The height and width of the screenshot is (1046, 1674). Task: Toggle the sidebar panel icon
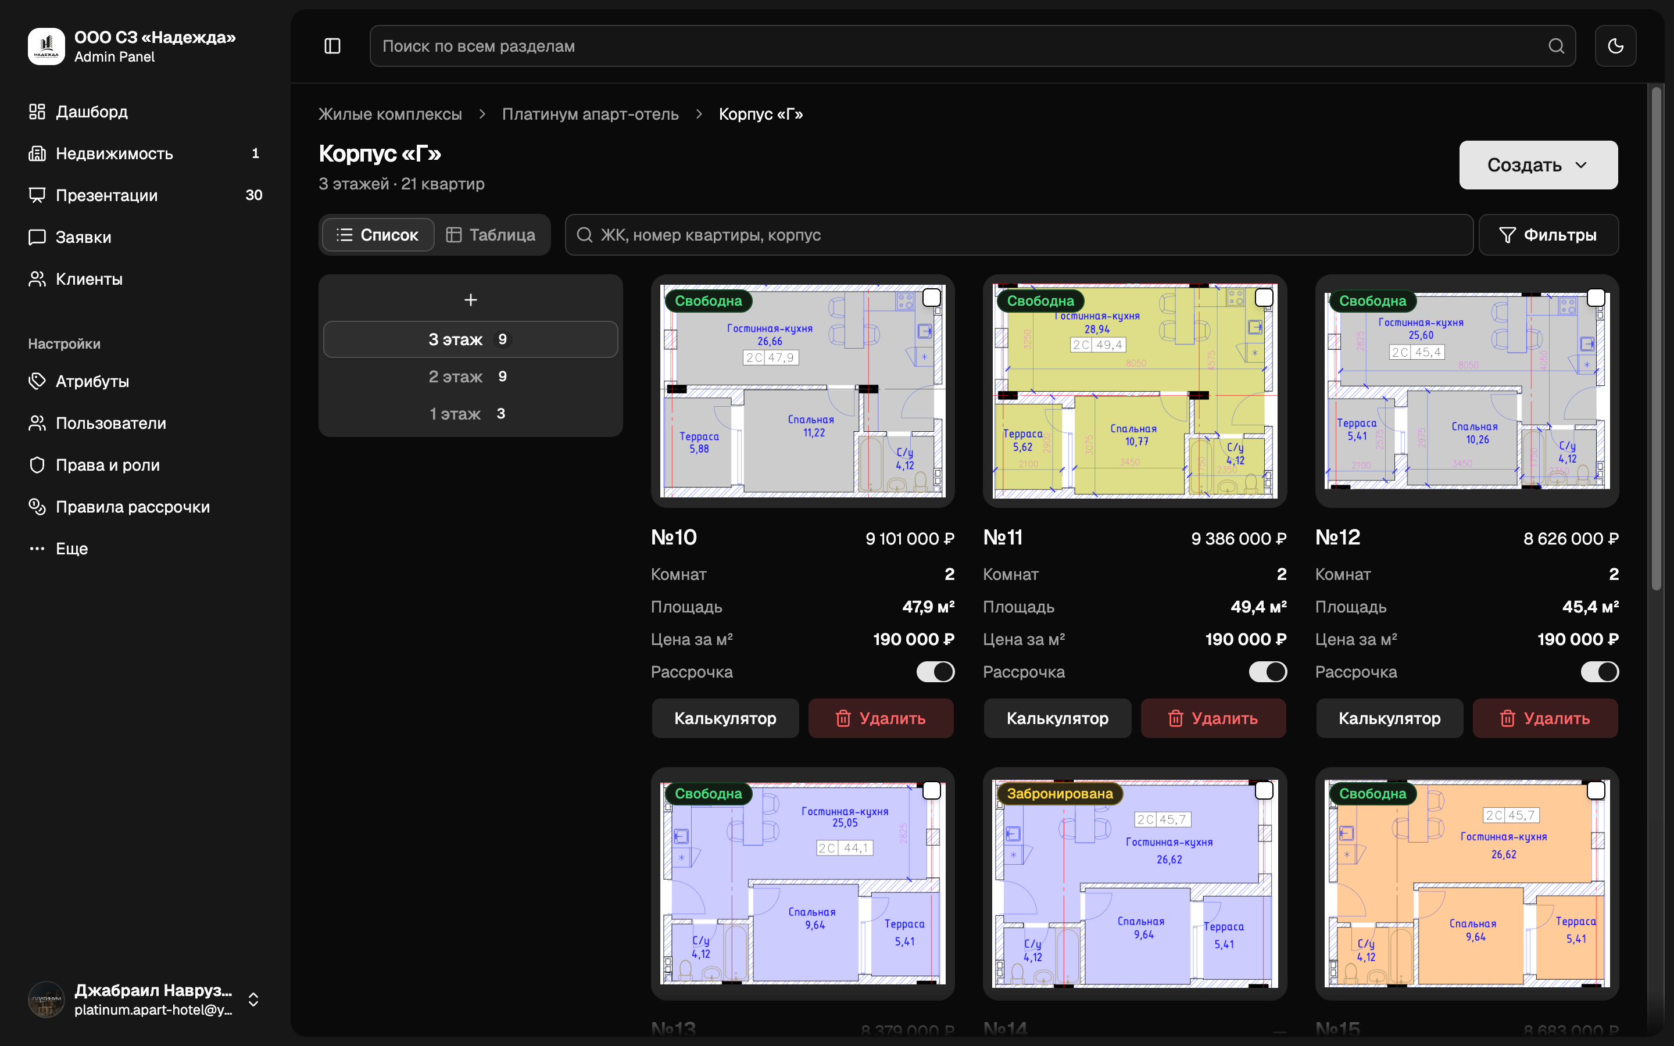point(332,46)
